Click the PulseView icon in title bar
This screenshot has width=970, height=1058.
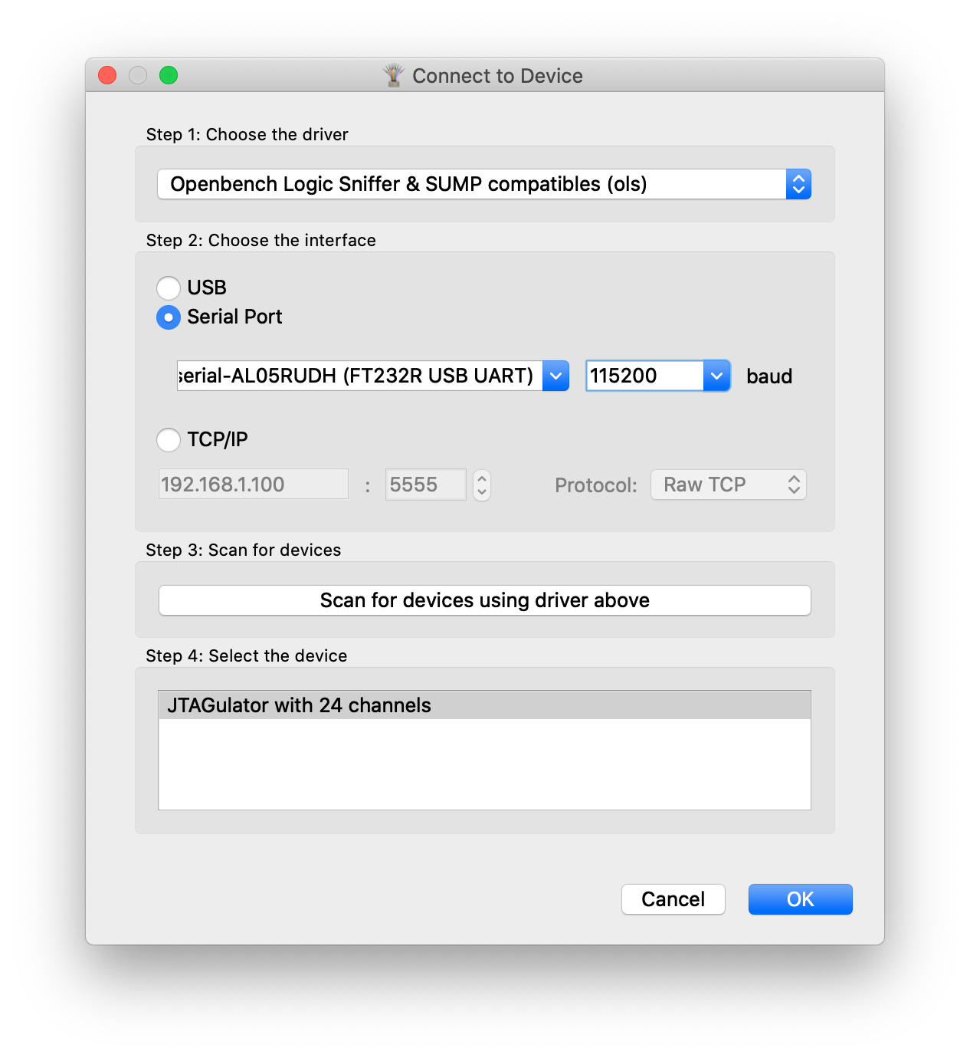(x=393, y=75)
